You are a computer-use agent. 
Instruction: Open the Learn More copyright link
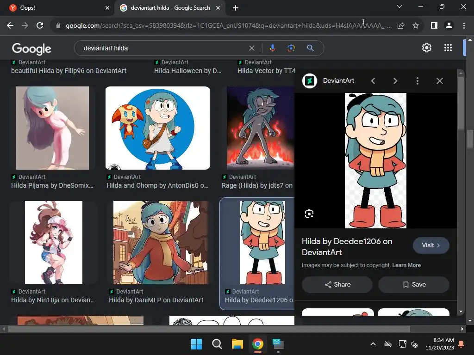pos(406,265)
